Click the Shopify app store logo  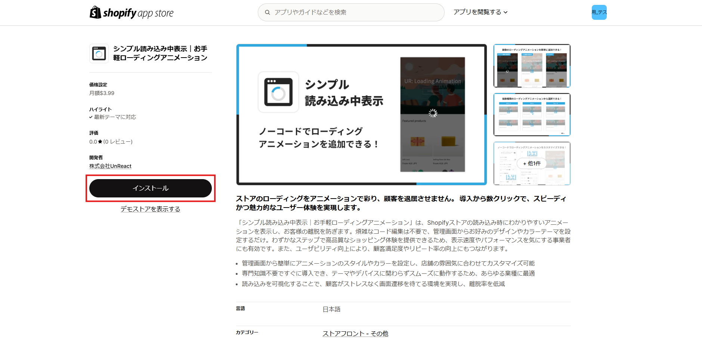(x=132, y=12)
